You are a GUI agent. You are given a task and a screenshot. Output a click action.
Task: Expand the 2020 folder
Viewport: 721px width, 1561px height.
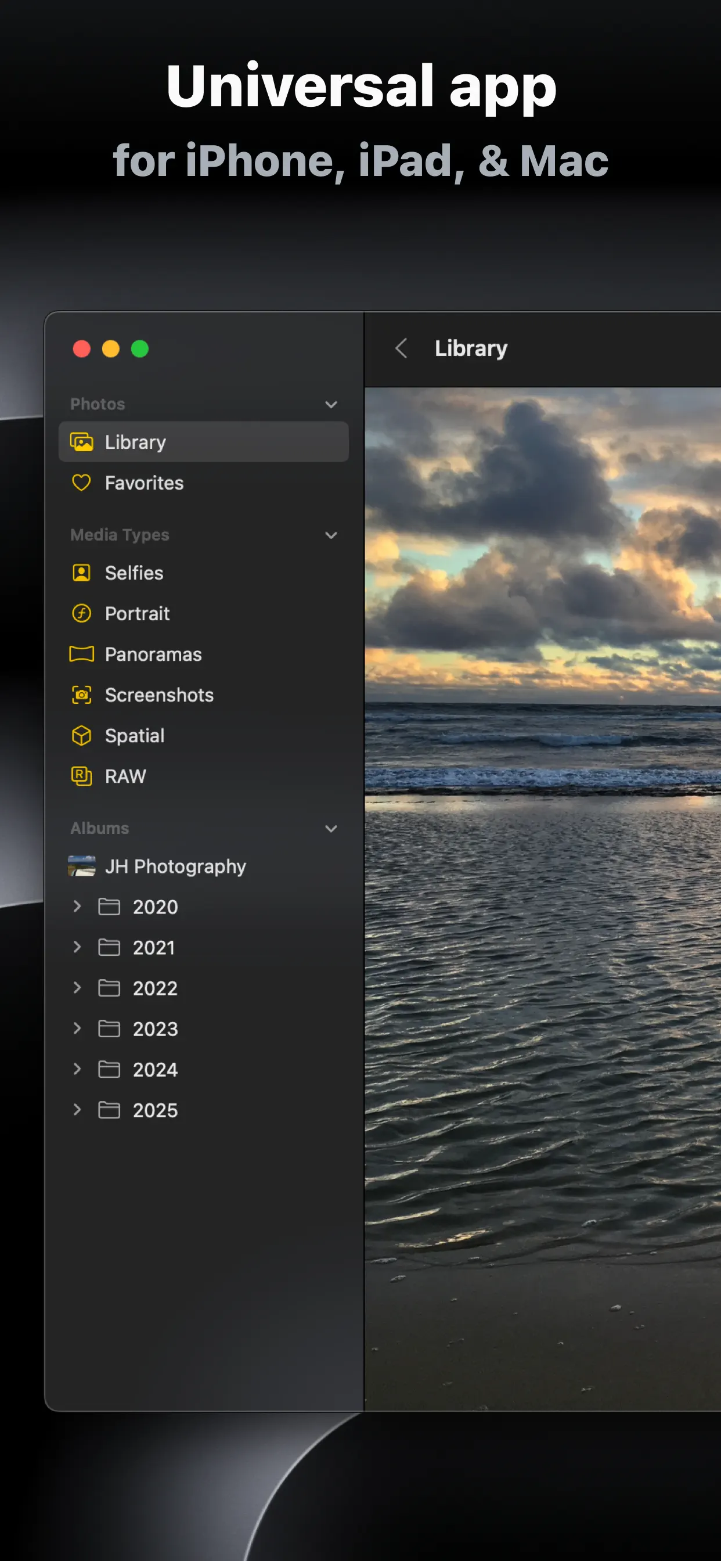[77, 906]
